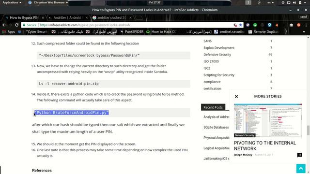The width and height of the screenshot is (310, 174).
Task: Open the 'Cyber Security' bookmark
Action: click(x=33, y=32)
